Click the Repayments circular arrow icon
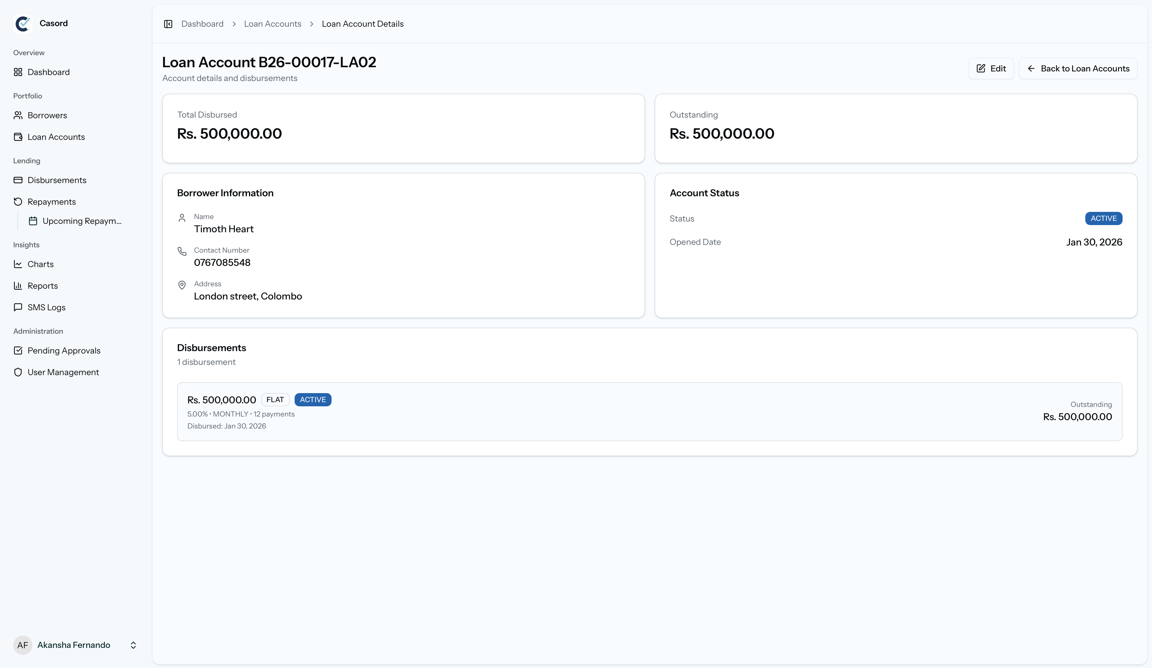1152x668 pixels. pyautogui.click(x=18, y=201)
